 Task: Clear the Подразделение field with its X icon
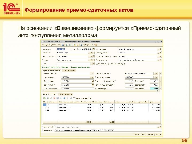pos(161,53)
